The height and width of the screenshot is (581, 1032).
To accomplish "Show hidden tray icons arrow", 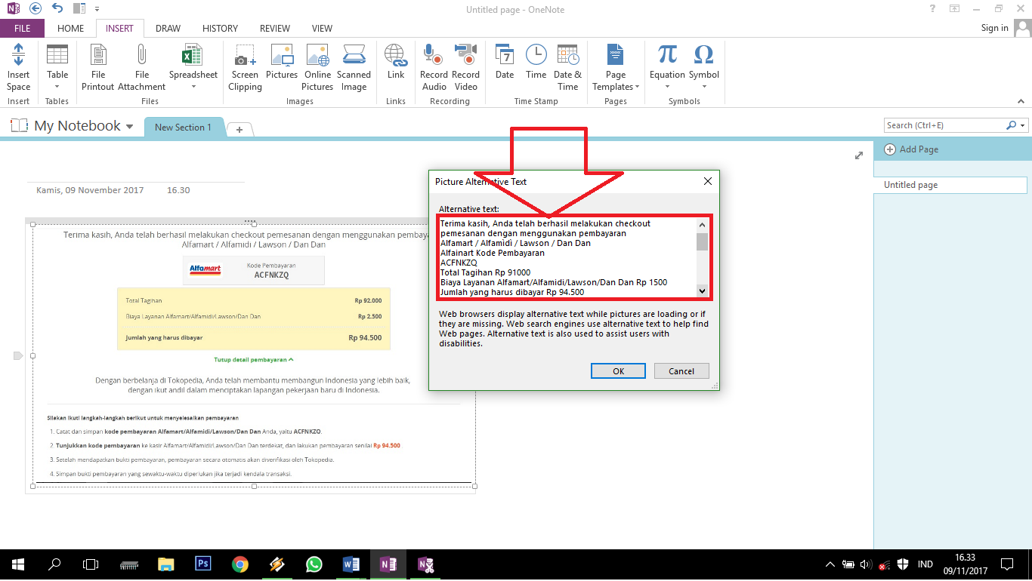I will (830, 564).
